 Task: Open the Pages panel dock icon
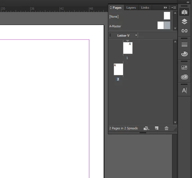184,12
